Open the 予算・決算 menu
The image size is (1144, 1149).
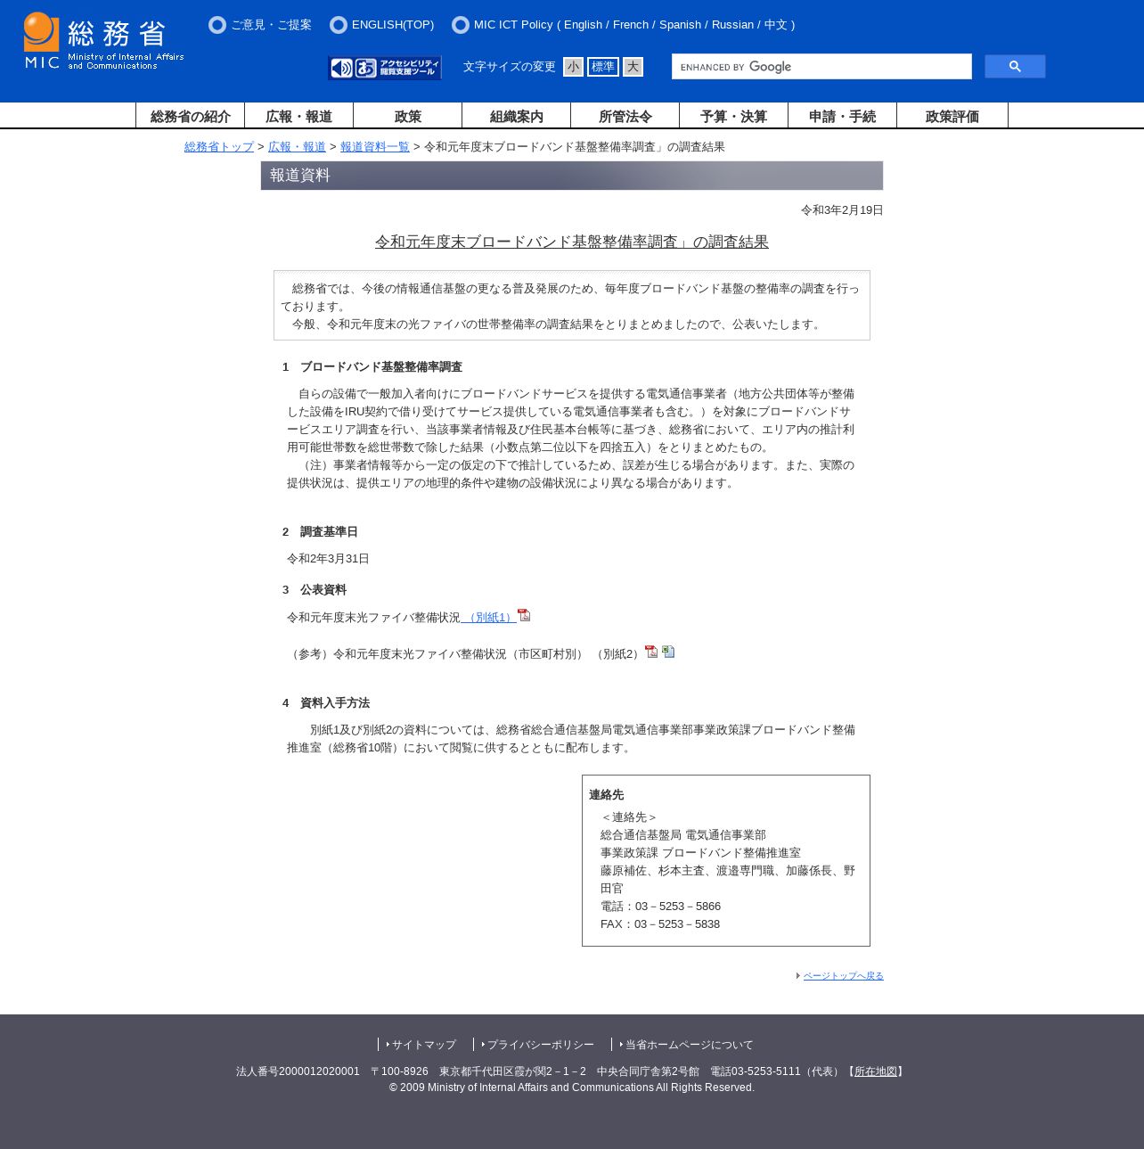point(734,116)
